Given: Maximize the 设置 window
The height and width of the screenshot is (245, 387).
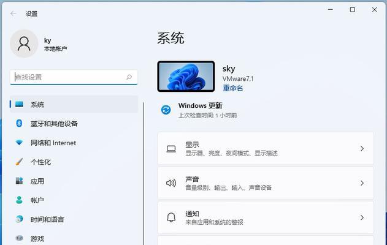Looking at the screenshot, I should click(x=353, y=10).
